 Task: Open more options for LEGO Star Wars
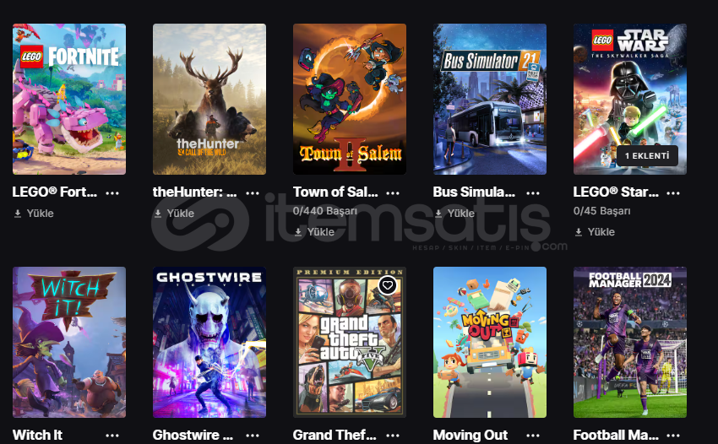click(672, 193)
